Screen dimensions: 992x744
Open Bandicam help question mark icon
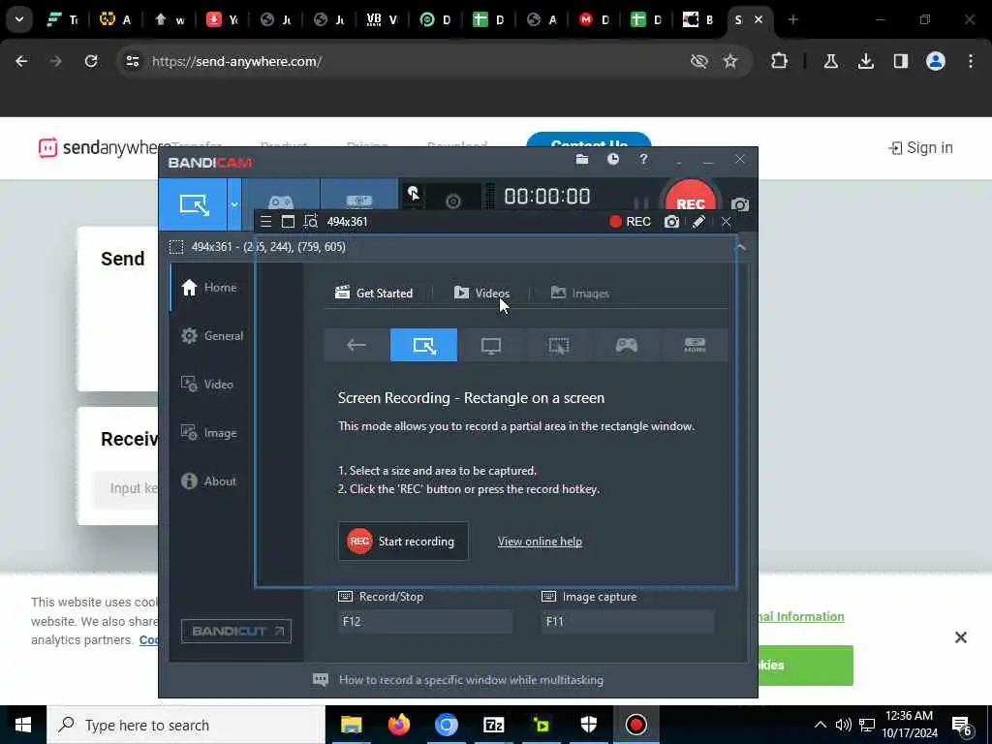coord(643,160)
